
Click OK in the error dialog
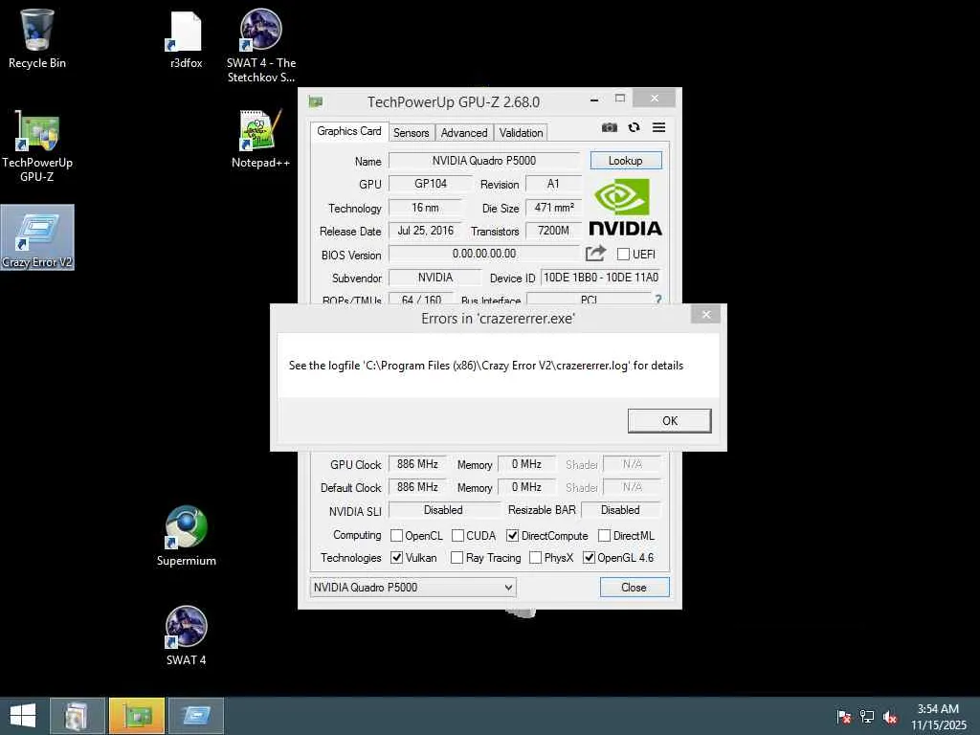[x=669, y=421]
